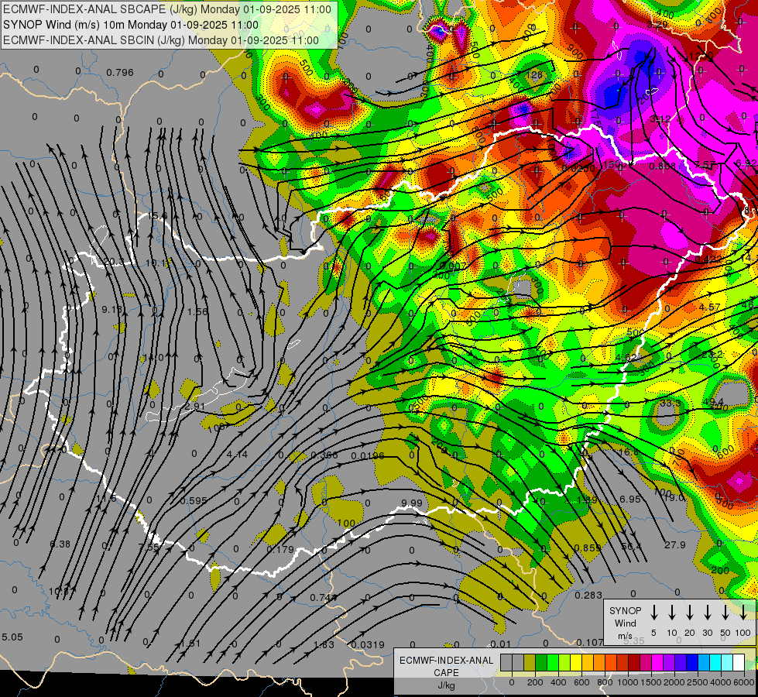Click the map value 20.3

click(x=115, y=262)
